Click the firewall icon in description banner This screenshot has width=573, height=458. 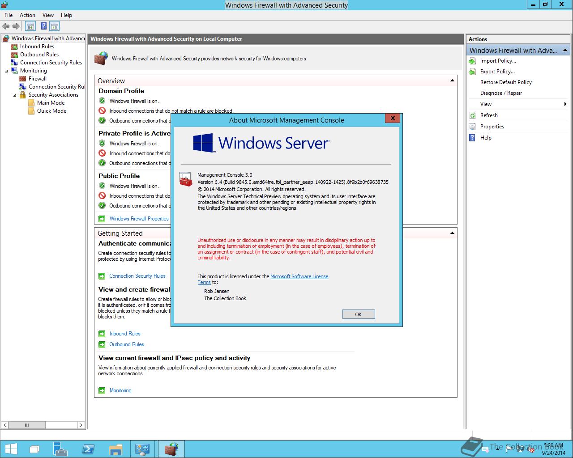click(101, 58)
